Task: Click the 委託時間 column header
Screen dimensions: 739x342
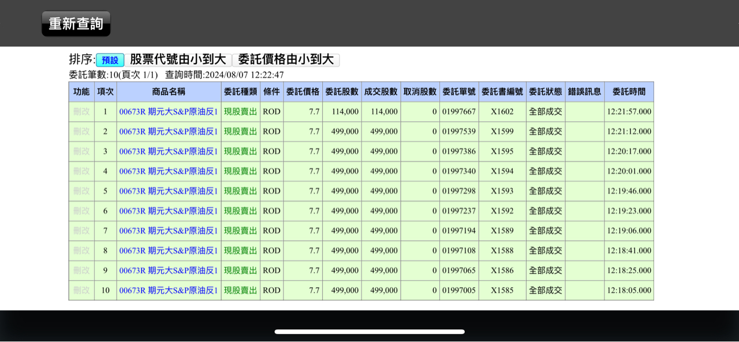Action: (629, 92)
